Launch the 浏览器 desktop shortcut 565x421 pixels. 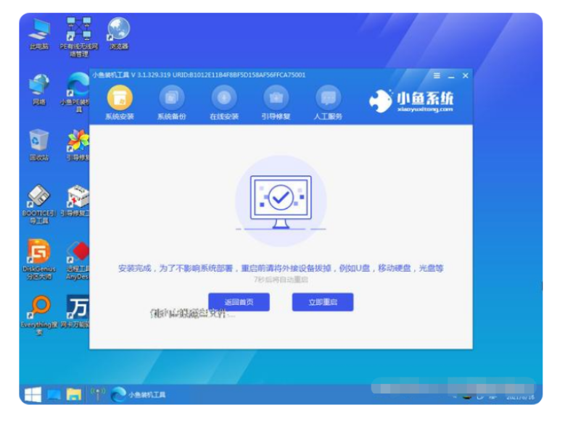click(x=118, y=32)
